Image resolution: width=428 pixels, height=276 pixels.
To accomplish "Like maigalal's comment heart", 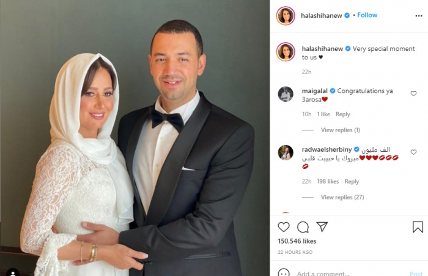I will pos(413,94).
